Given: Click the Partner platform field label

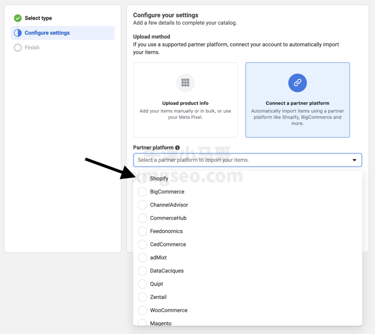Looking at the screenshot, I should (153, 147).
